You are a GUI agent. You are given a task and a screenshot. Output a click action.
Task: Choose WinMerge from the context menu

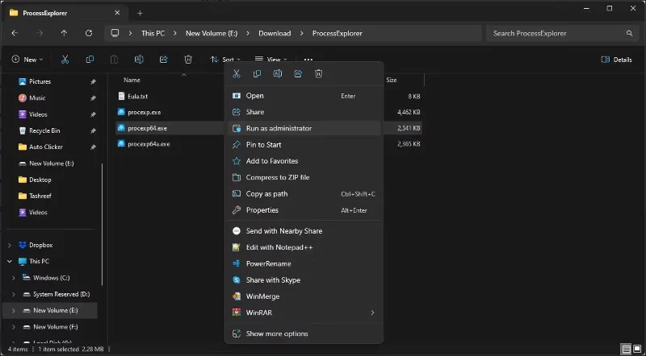[x=304, y=296]
